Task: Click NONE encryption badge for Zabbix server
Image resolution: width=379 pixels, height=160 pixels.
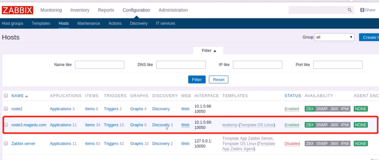Action: point(361,144)
